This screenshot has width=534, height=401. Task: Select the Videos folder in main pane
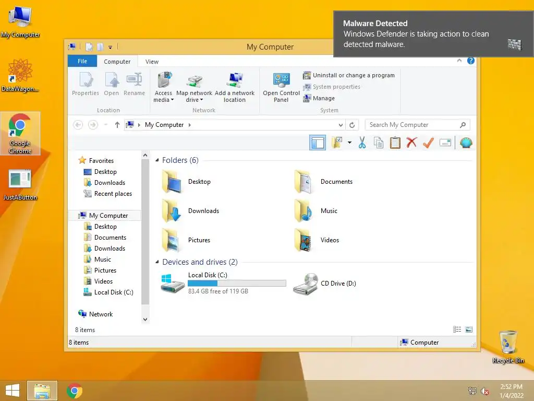318,240
